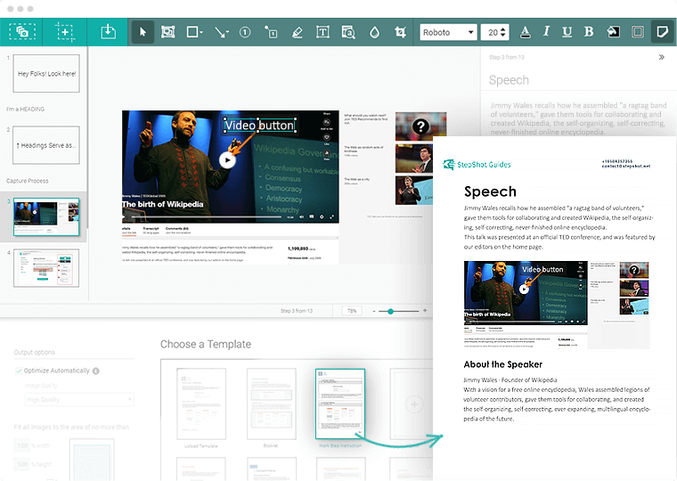Screen dimensions: 677x481
Task: Select the arrow pointer tool
Action: [x=143, y=32]
